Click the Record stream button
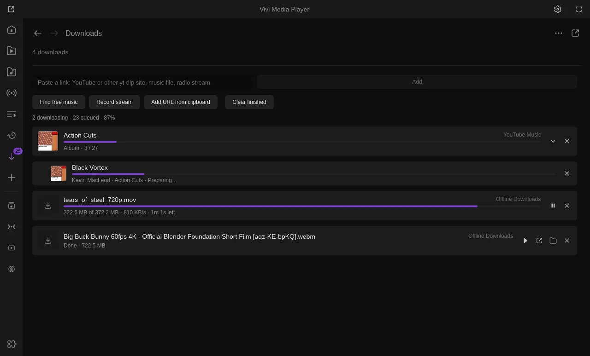This screenshot has width=590, height=356. click(x=114, y=102)
